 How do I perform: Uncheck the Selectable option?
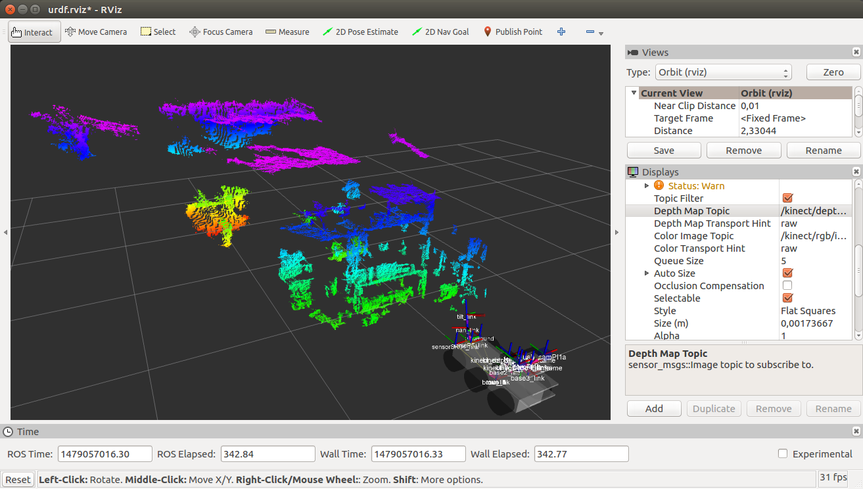click(787, 298)
